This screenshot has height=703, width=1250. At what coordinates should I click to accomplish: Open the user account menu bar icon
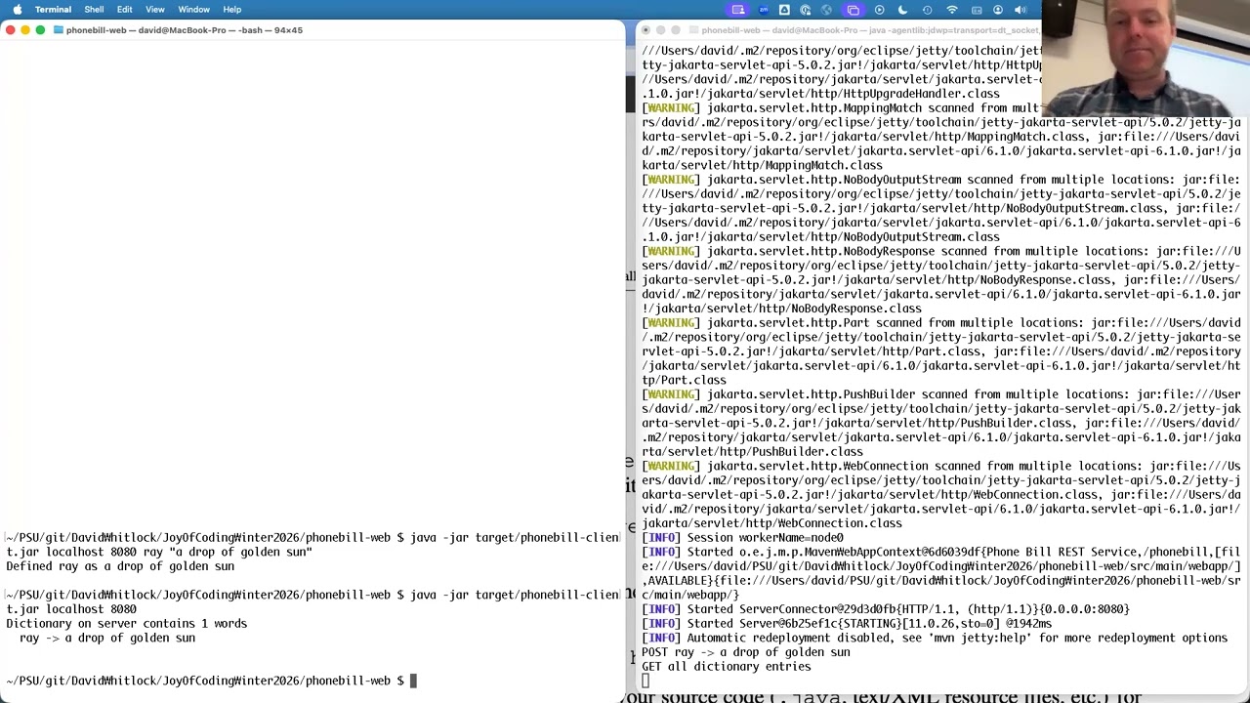998,10
